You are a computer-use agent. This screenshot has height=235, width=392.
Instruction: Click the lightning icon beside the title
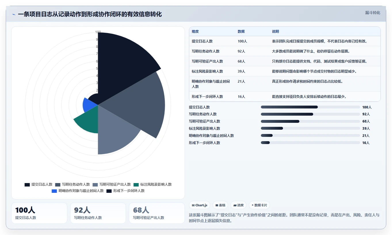(x=14, y=14)
